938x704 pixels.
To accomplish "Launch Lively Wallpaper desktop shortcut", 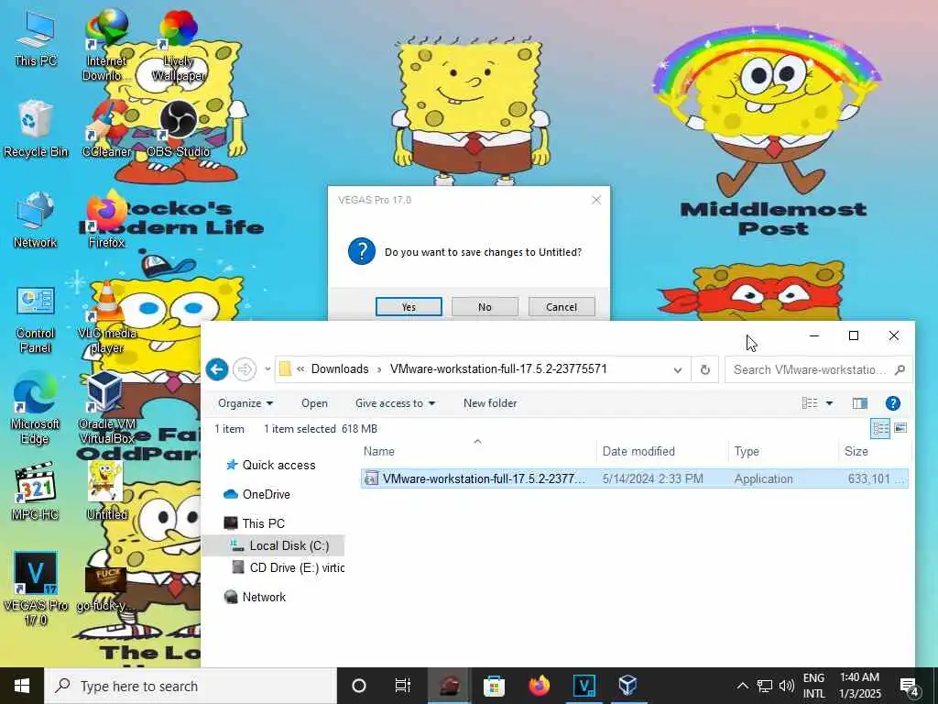I will [179, 44].
